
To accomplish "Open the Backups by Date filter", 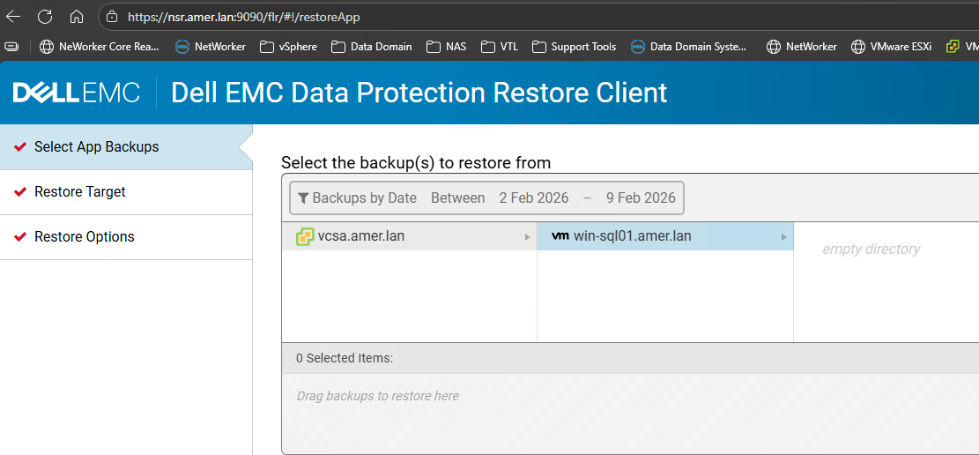I will pyautogui.click(x=364, y=198).
